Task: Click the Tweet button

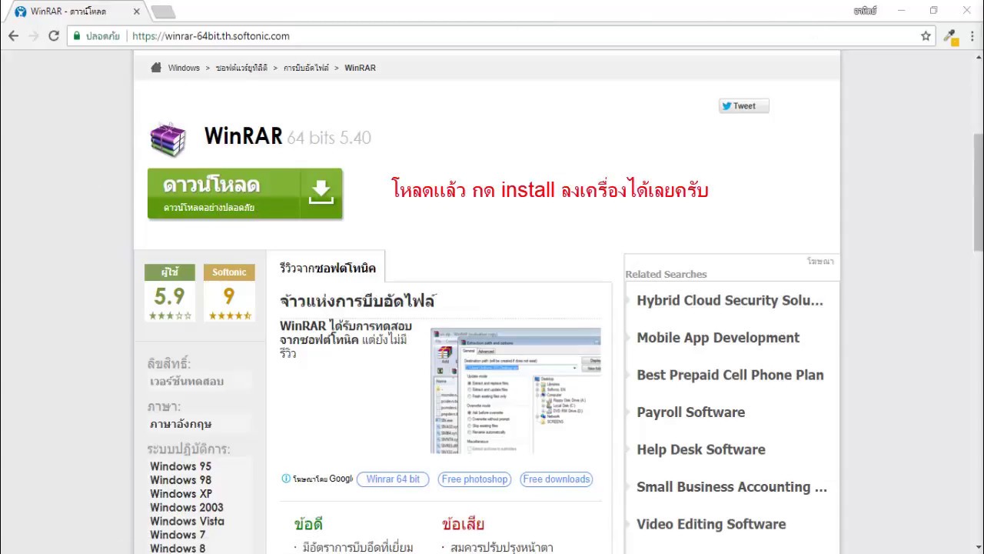Action: (743, 106)
